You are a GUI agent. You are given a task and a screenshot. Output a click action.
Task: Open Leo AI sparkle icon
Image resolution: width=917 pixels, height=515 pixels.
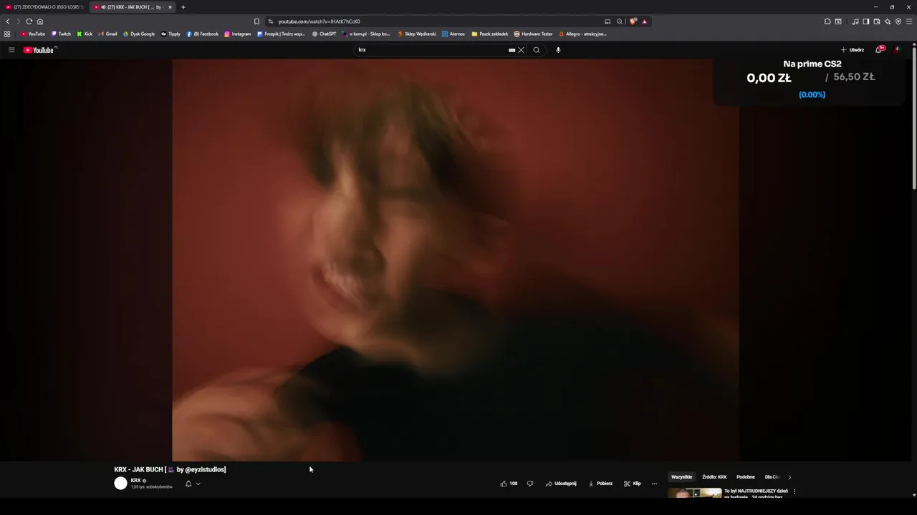coord(888,21)
